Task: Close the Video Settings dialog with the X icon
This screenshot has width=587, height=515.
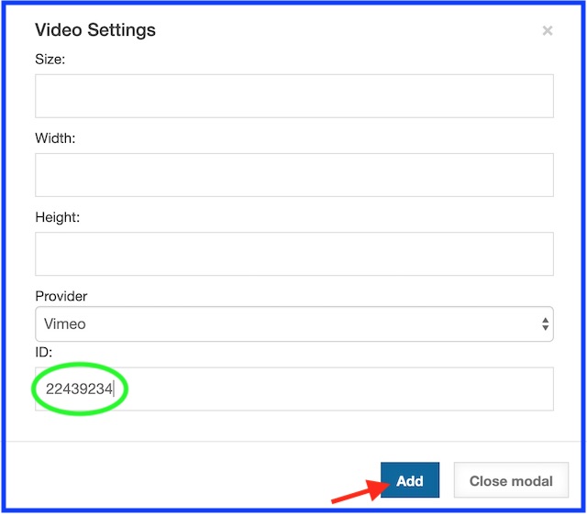Action: tap(548, 30)
